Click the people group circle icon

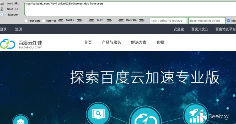tap(20, 120)
